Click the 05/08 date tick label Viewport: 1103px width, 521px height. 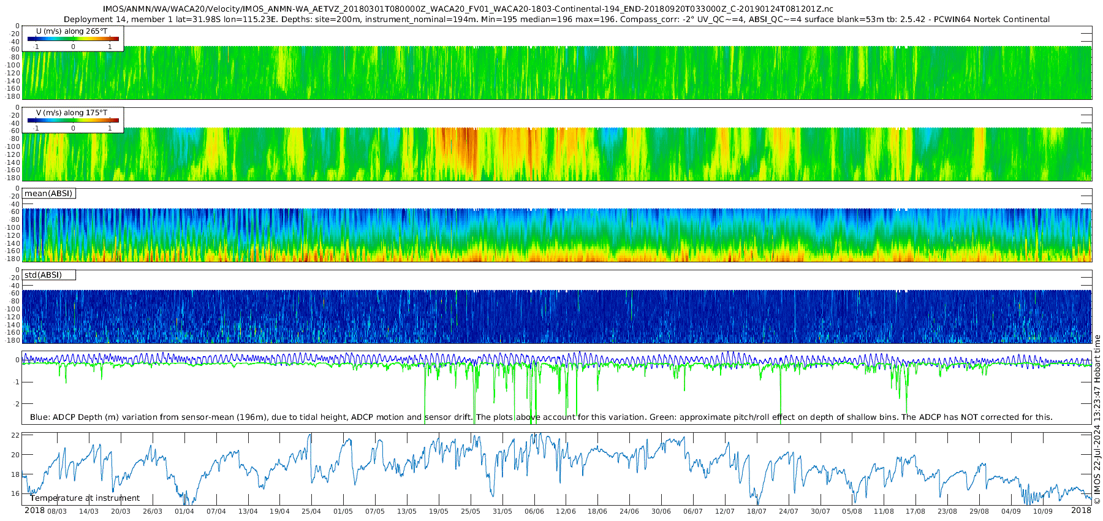(x=852, y=511)
